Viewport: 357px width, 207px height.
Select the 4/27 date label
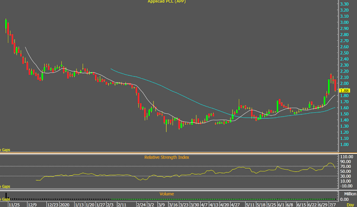235,205
